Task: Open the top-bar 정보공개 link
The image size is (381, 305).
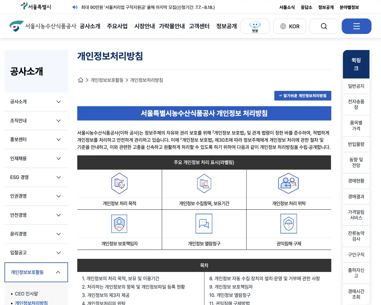Action: click(326, 7)
